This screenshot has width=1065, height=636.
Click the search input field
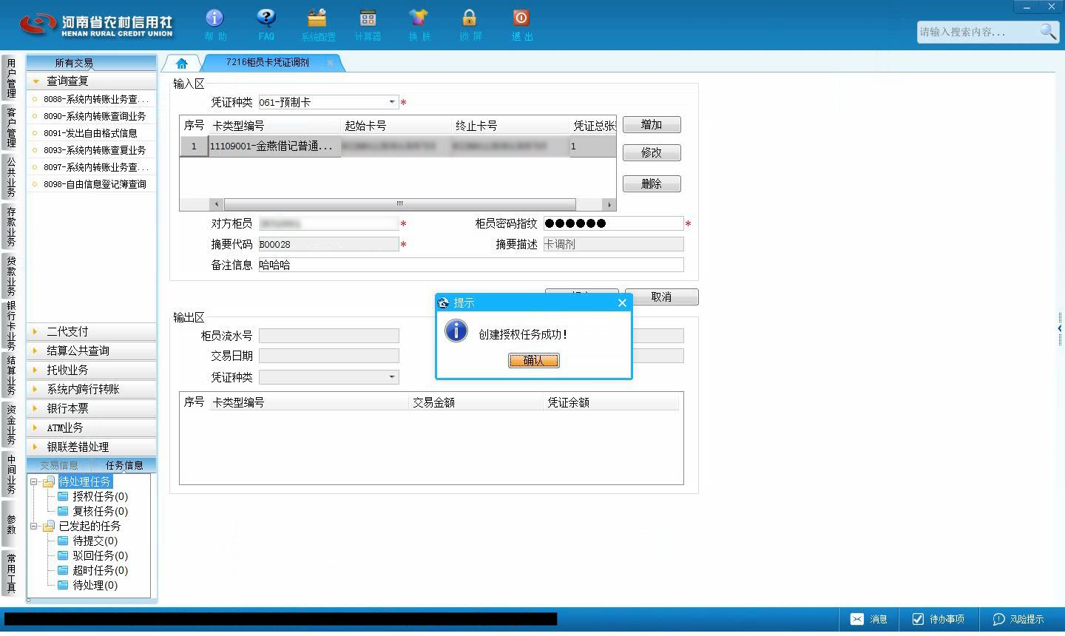click(x=978, y=32)
